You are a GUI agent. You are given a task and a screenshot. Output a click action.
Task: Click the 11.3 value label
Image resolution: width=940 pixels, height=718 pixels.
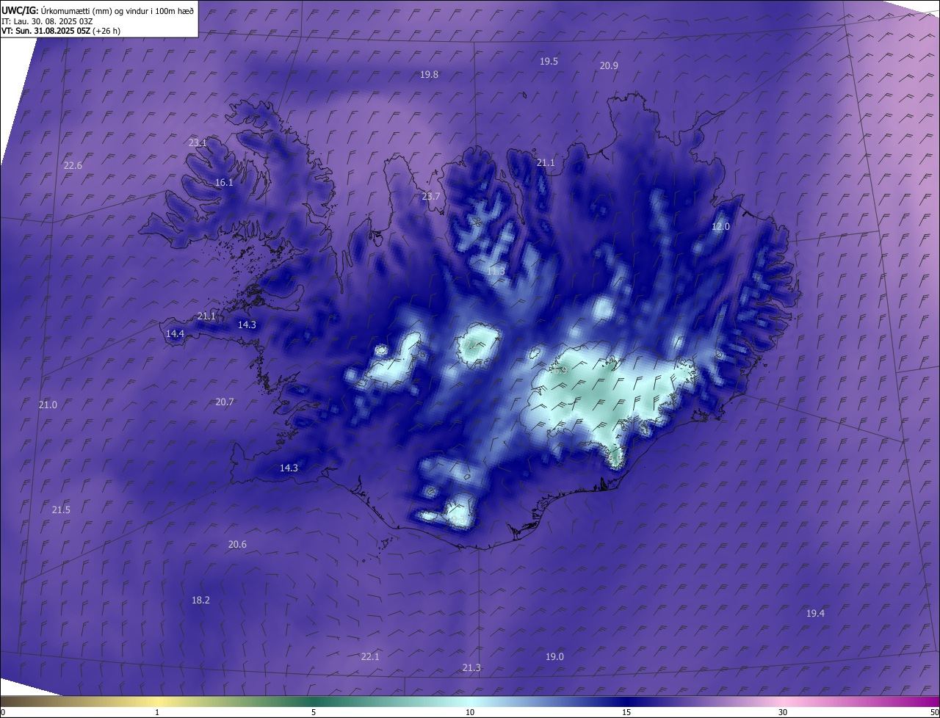tap(496, 272)
